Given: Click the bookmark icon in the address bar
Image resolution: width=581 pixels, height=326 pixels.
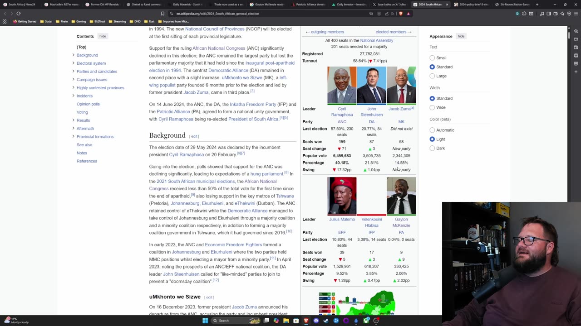Looking at the screenshot, I should click(x=162, y=14).
